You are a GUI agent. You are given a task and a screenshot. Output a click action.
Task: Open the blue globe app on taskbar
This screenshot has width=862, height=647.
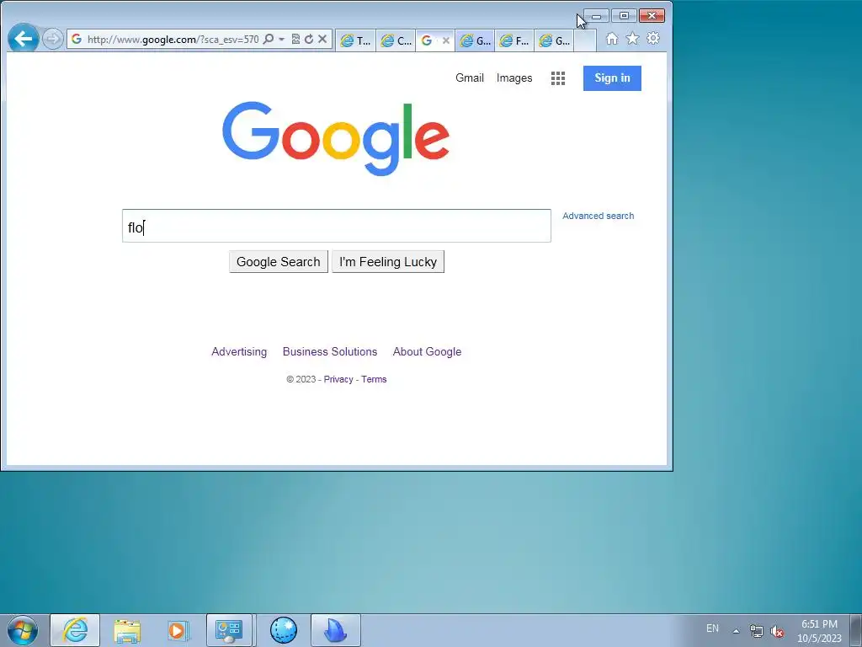click(284, 630)
